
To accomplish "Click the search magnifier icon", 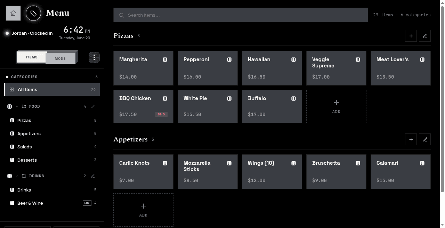I will [122, 15].
